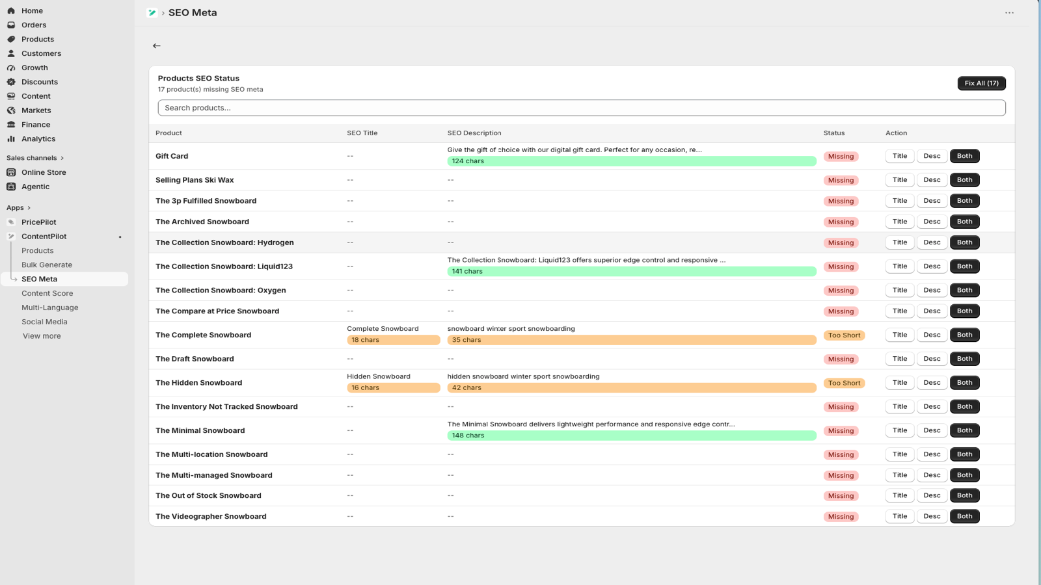Click the Markets globe icon

(11, 110)
